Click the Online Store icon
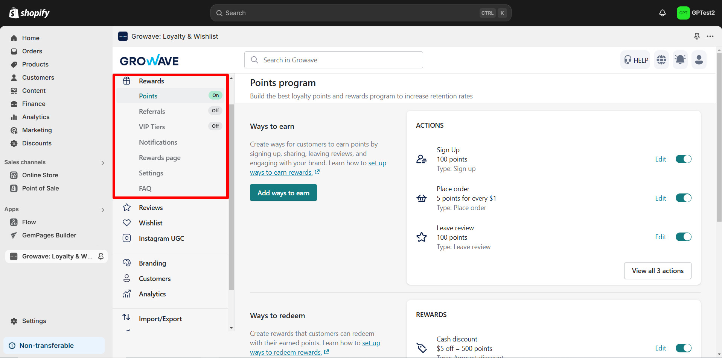 tap(14, 175)
